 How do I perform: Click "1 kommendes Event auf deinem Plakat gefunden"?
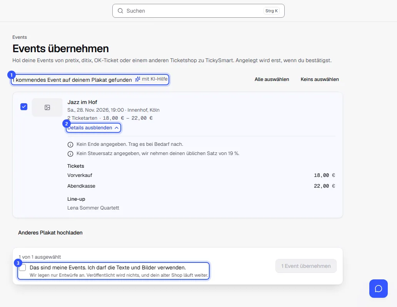pyautogui.click(x=72, y=80)
